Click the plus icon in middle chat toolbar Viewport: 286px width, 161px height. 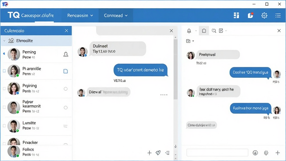[149, 153]
